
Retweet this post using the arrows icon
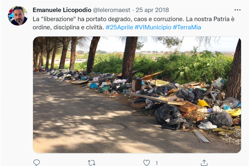91,163
